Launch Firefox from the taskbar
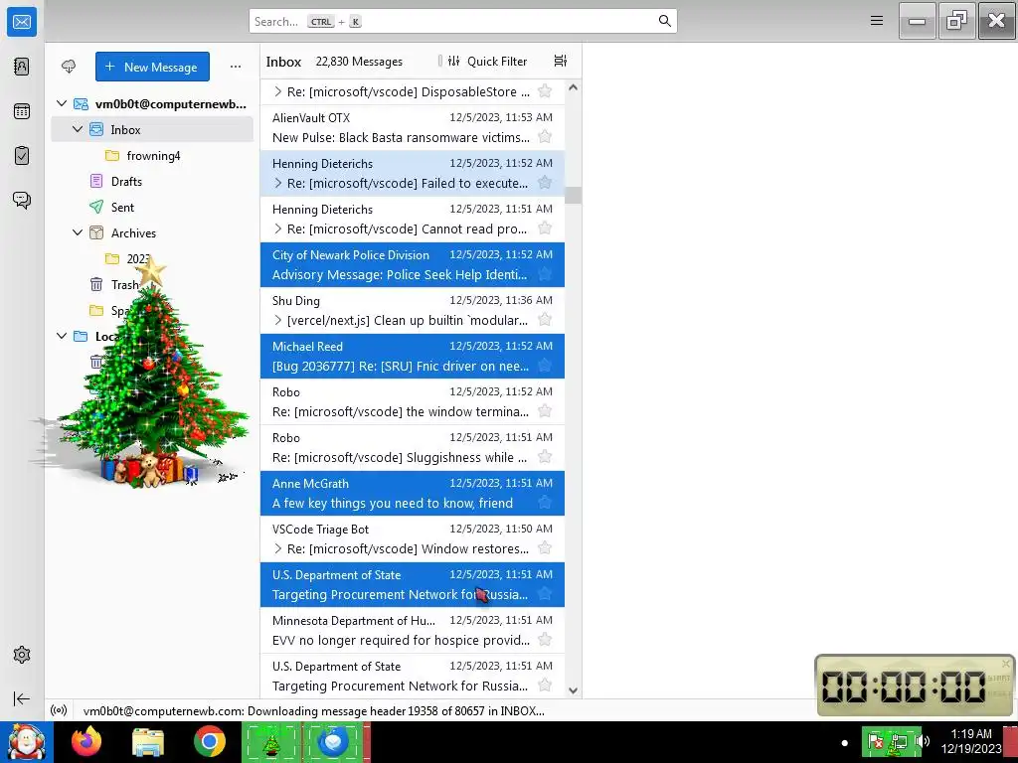This screenshot has height=763, width=1018. [x=86, y=741]
